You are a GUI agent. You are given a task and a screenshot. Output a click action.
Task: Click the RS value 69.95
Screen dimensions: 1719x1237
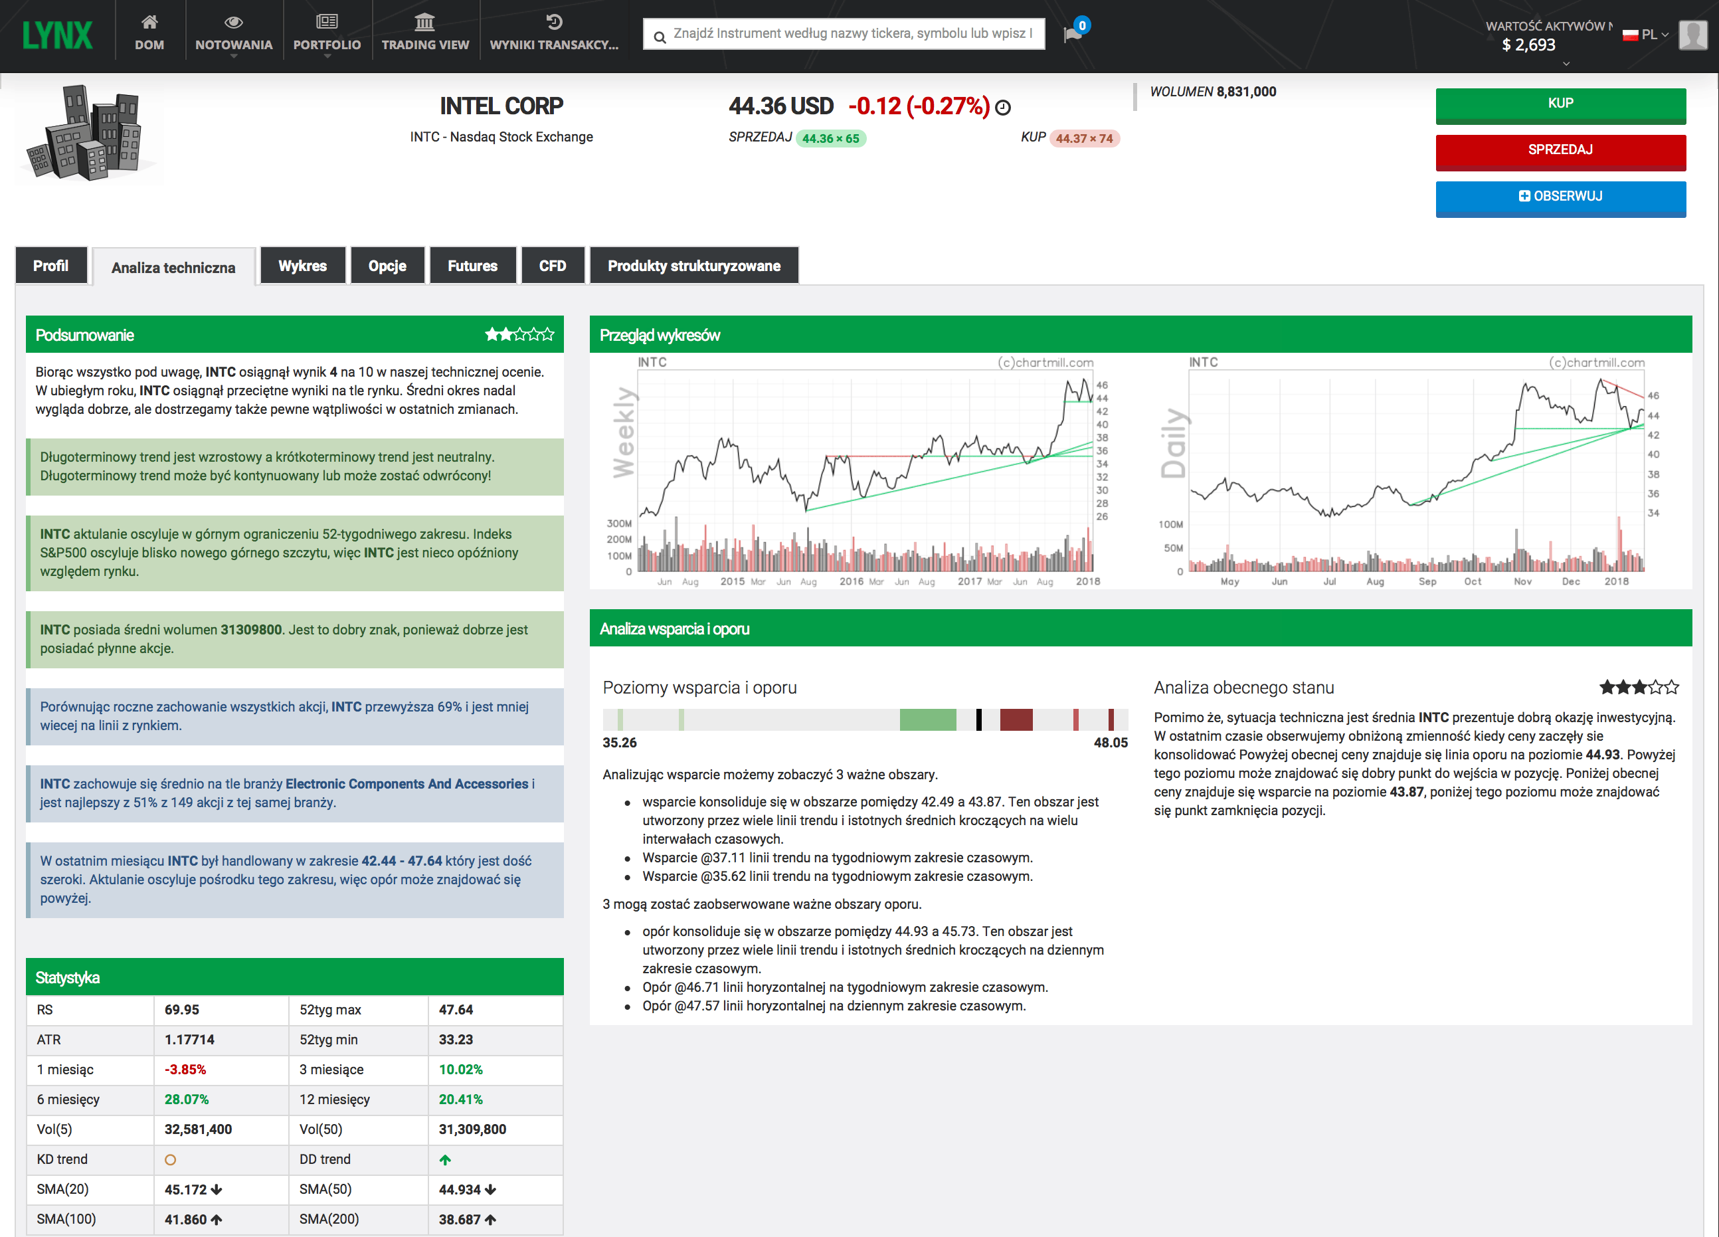point(182,1010)
